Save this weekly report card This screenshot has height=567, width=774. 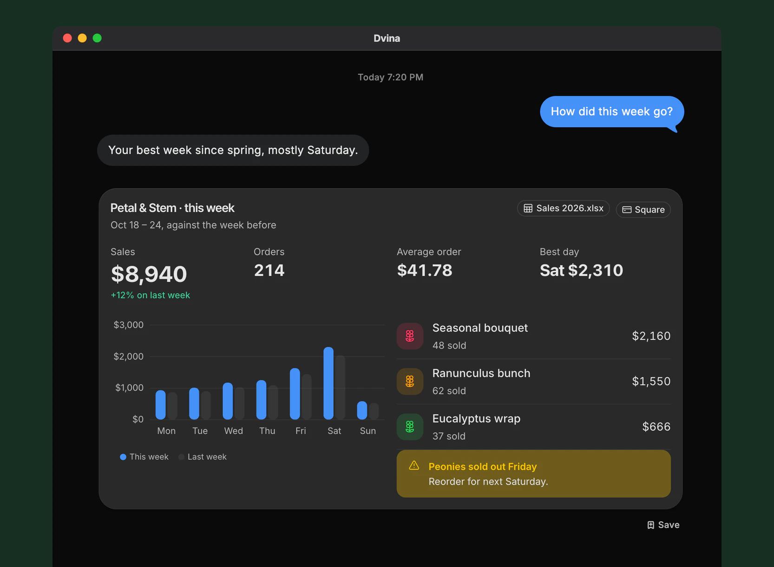(x=663, y=525)
